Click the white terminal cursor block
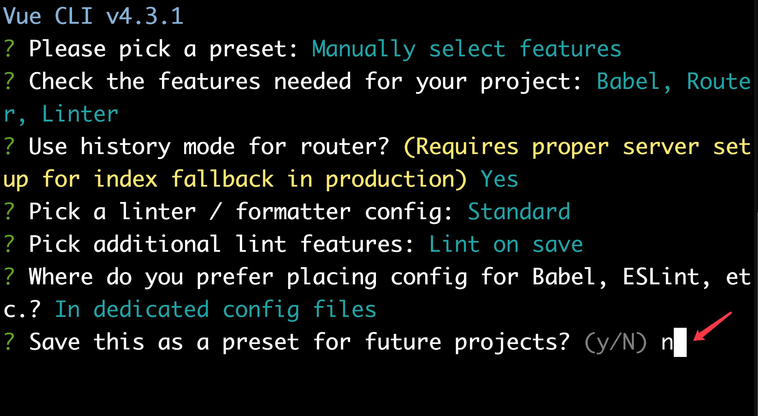This screenshot has height=416, width=758. [x=680, y=342]
